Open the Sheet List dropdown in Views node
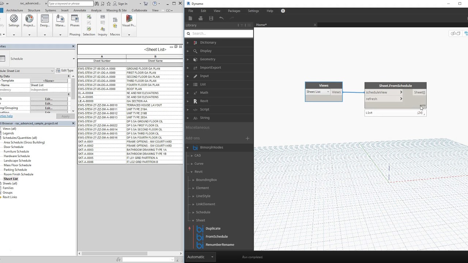The height and width of the screenshot is (263, 468). 318,92
